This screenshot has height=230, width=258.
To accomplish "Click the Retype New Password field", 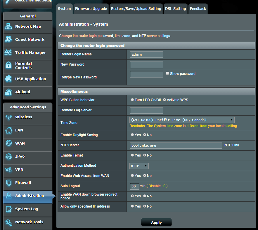I will pyautogui.click(x=146, y=74).
